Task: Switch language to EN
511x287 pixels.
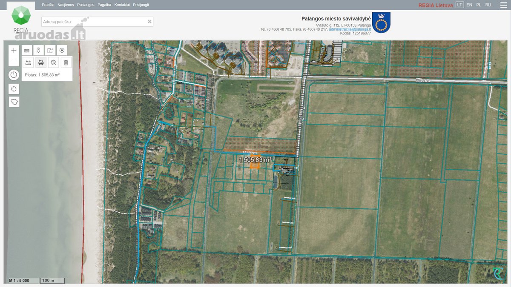Action: (x=469, y=5)
